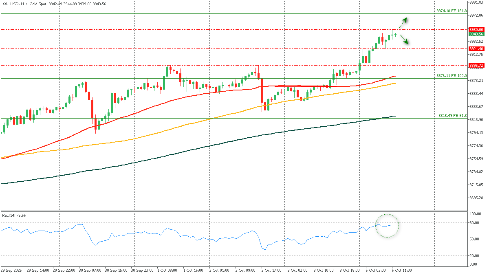Click the 3991.83 price axis value

pos(476,2)
